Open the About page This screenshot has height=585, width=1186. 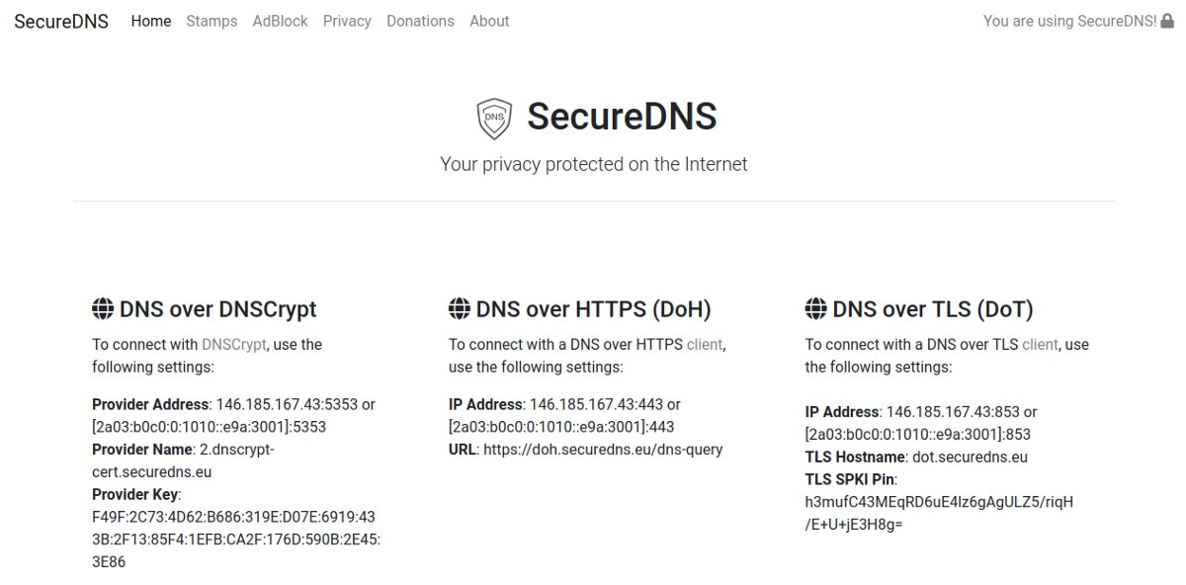[x=489, y=21]
